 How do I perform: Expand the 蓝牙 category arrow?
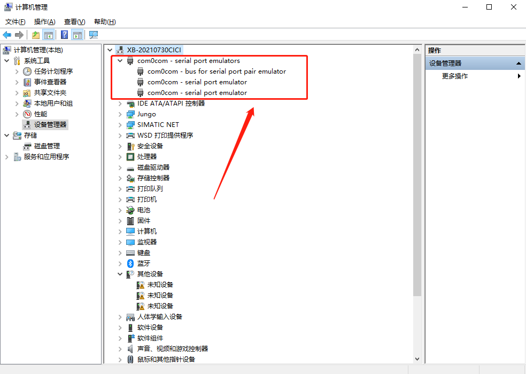click(x=120, y=264)
